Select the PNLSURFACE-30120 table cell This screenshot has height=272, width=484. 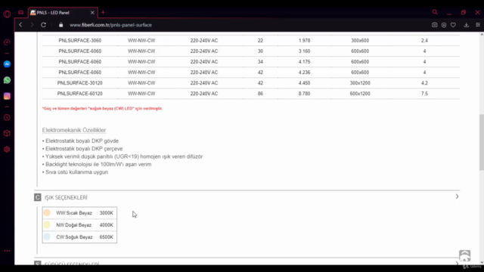click(80, 83)
